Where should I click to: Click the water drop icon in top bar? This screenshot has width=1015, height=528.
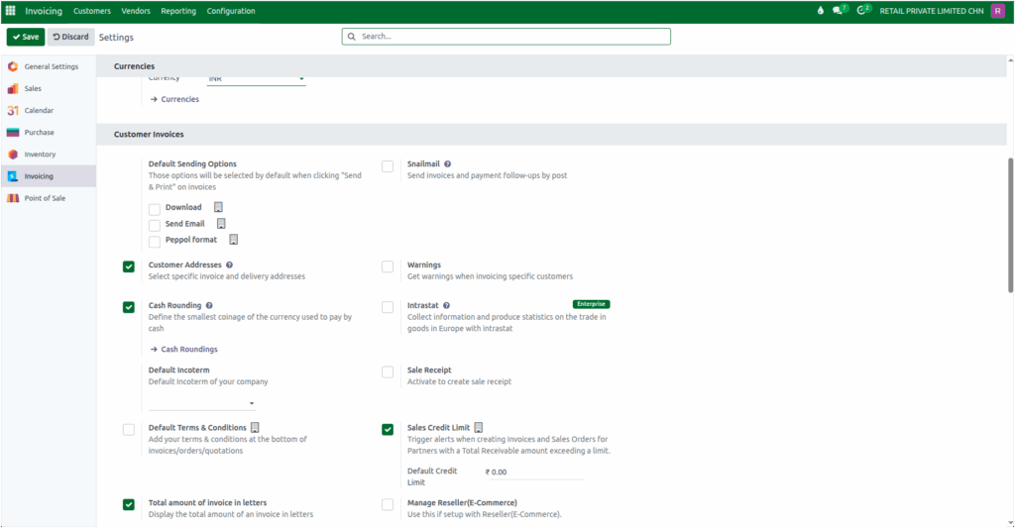pos(820,10)
